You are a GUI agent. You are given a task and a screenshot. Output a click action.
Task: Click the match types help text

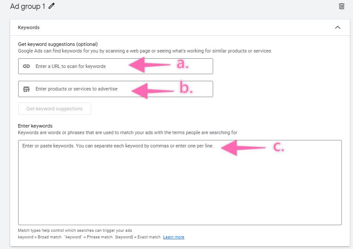coord(75,230)
